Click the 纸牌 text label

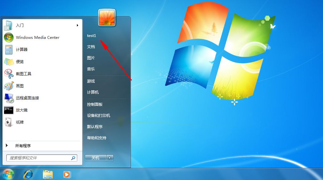20,122
